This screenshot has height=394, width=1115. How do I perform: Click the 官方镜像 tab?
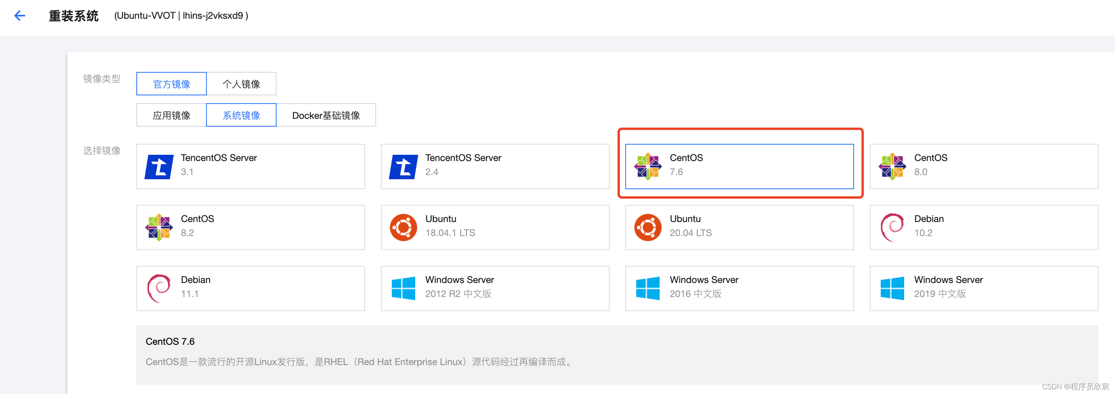172,83
